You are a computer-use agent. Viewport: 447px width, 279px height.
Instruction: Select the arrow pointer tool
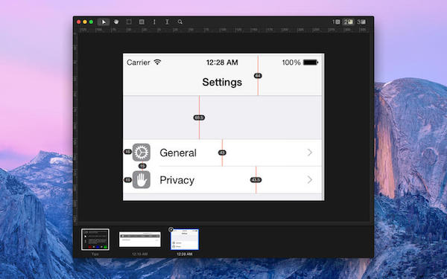click(104, 22)
